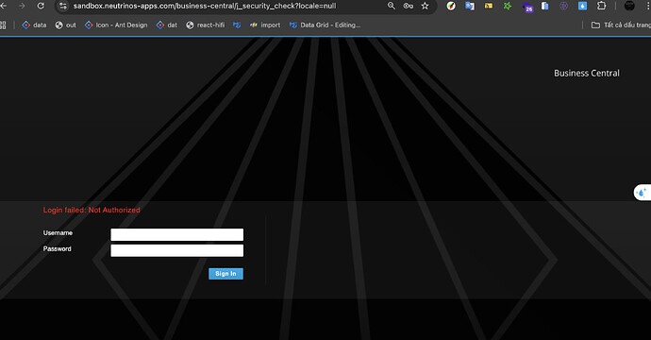The image size is (651, 340).
Task: Open the 'react-hifi' bookmark
Action: [x=205, y=25]
